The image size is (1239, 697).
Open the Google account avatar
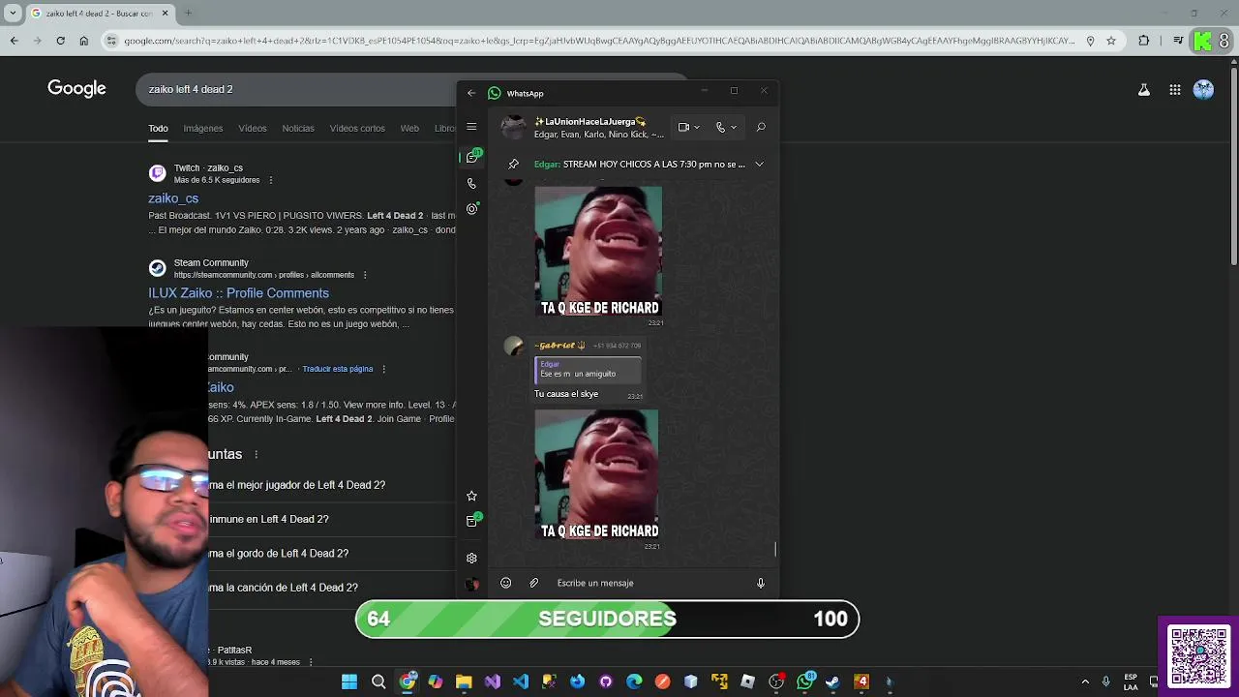pyautogui.click(x=1204, y=89)
